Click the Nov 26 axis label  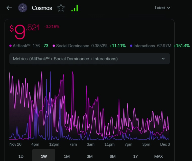click(15, 144)
